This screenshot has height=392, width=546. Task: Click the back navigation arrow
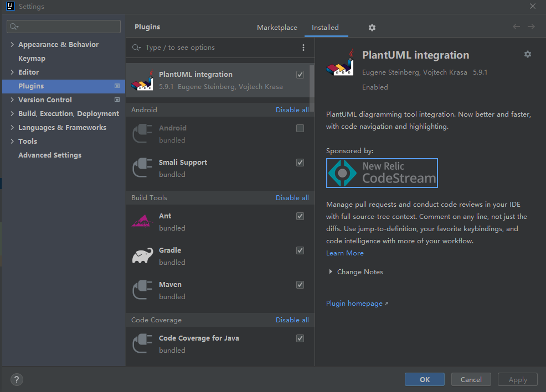[x=516, y=27]
